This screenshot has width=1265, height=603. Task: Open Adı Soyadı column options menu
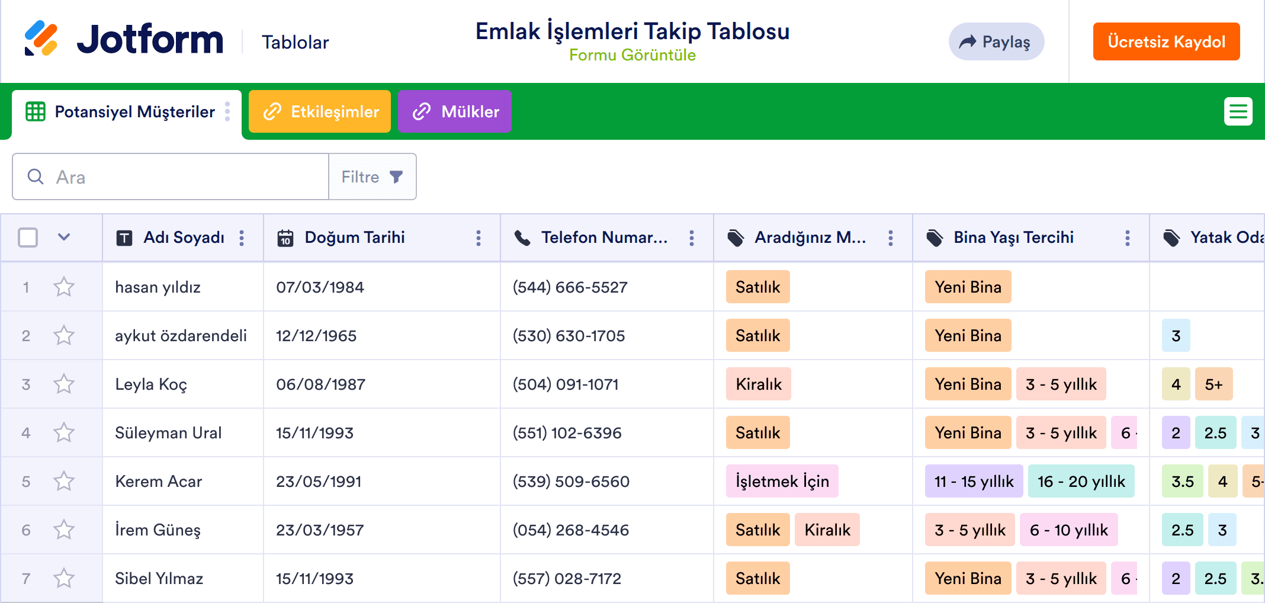pos(242,238)
